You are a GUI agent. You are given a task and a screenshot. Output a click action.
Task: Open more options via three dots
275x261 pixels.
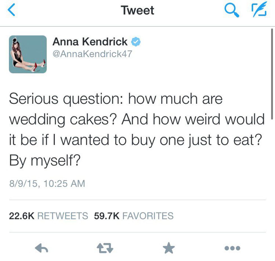(x=233, y=248)
